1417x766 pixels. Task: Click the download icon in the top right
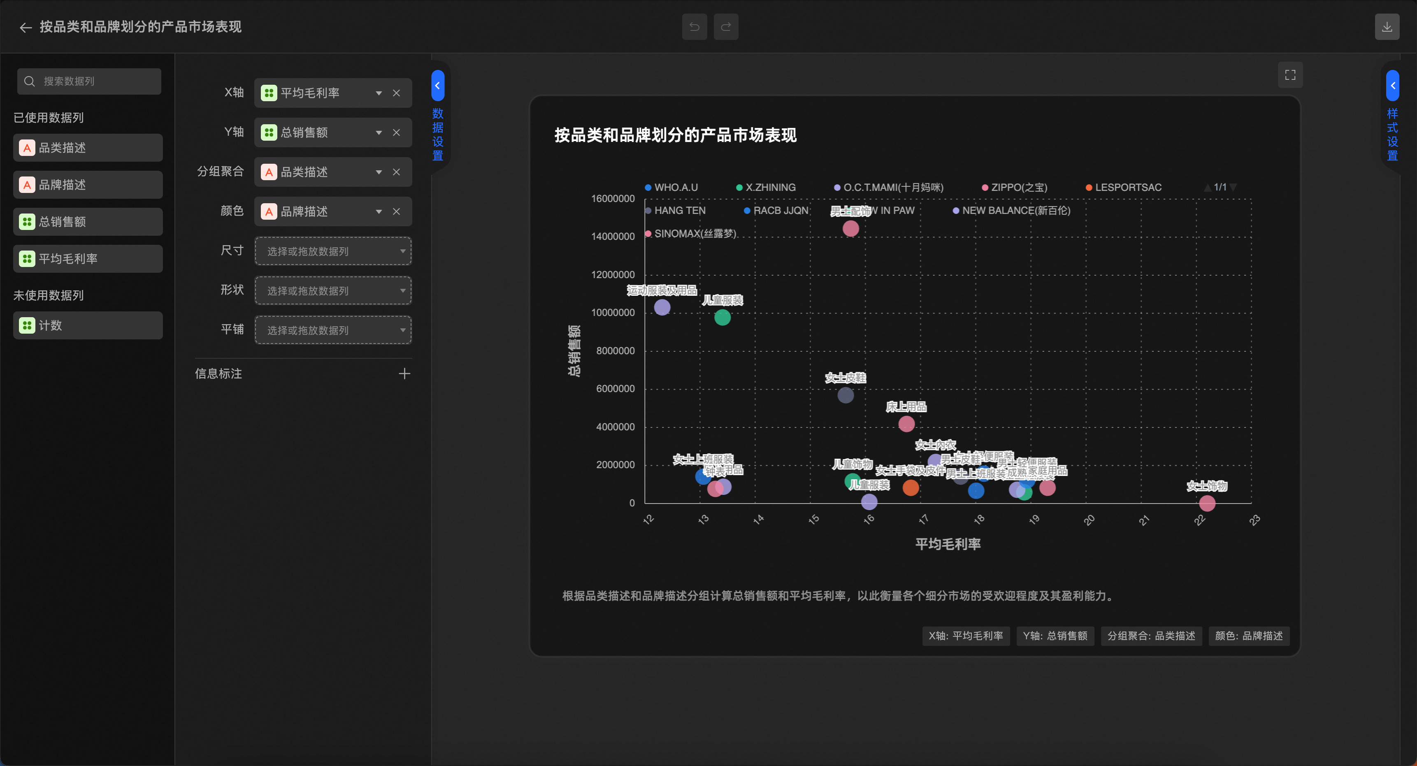(1387, 26)
